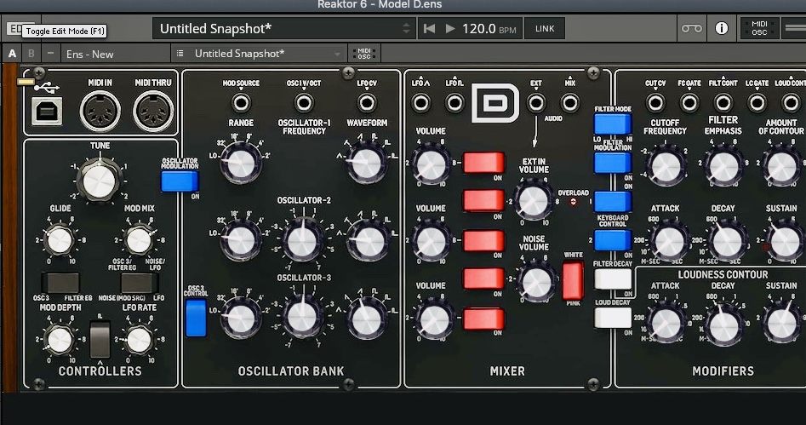Click the MIDI THRU connector
Image resolution: width=806 pixels, height=425 pixels.
(153, 111)
